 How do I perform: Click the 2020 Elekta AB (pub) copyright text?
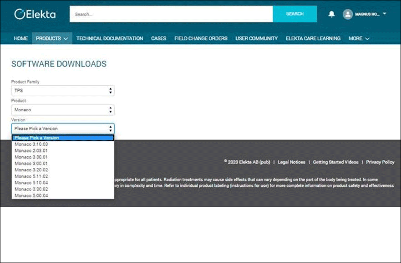pyautogui.click(x=247, y=162)
